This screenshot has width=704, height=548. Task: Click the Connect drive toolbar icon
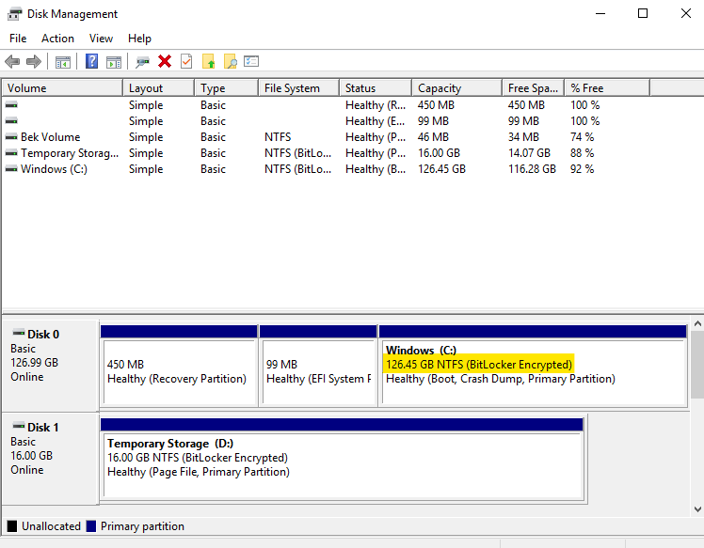(143, 61)
